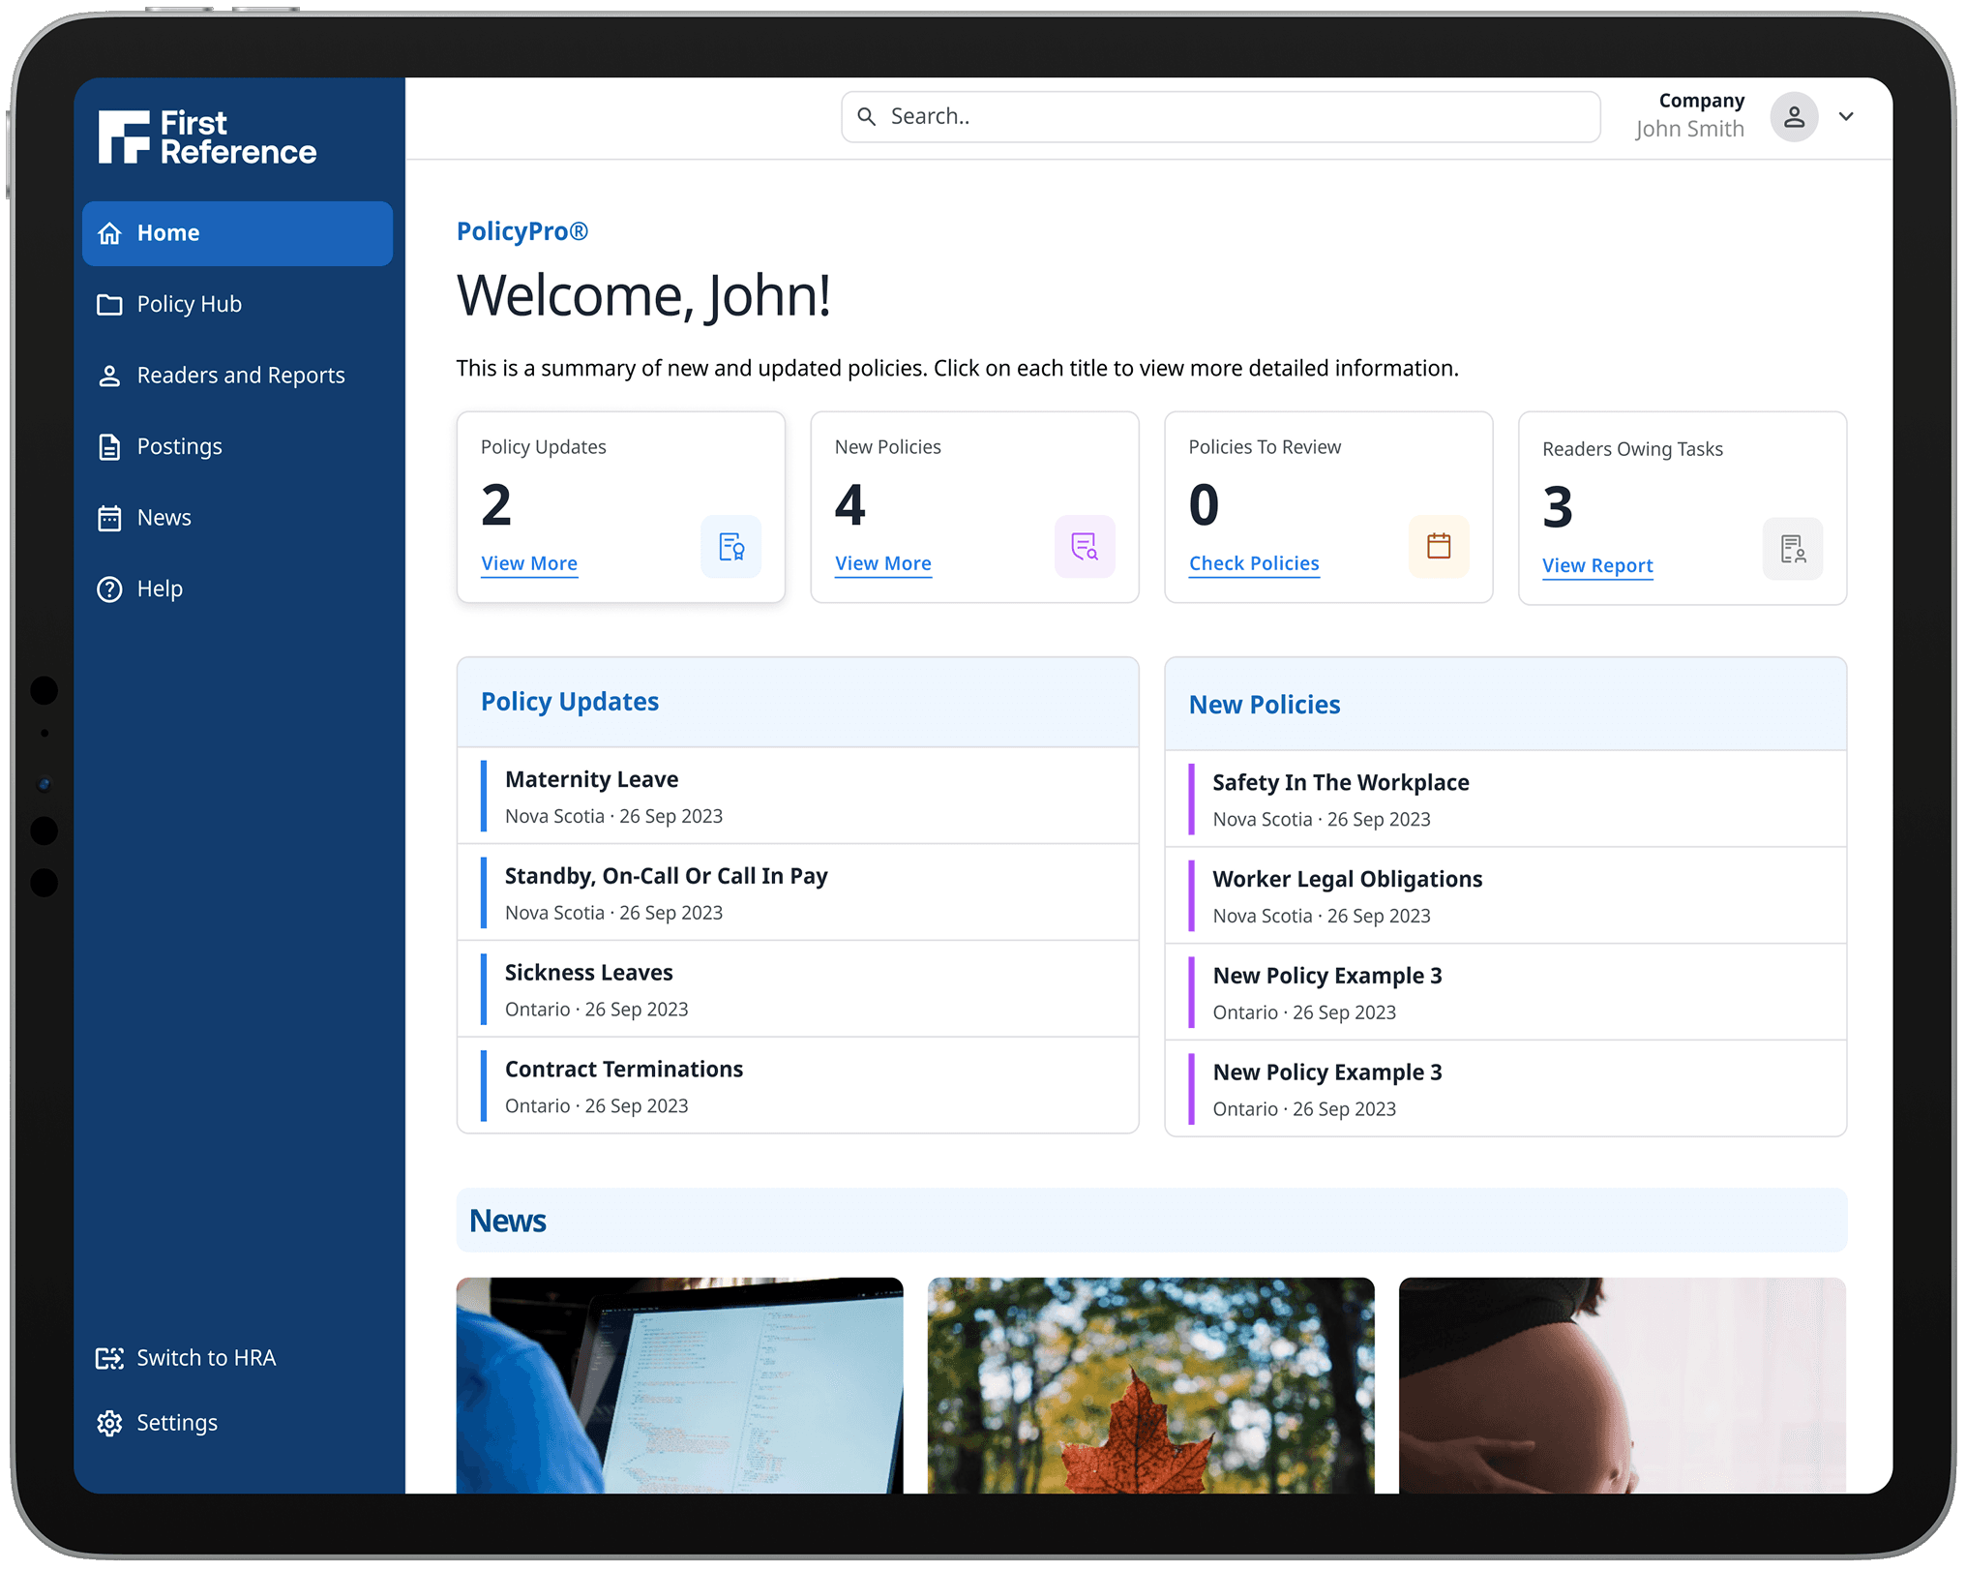The image size is (1966, 1570).
Task: Go to Readers and Reports
Action: 240,376
